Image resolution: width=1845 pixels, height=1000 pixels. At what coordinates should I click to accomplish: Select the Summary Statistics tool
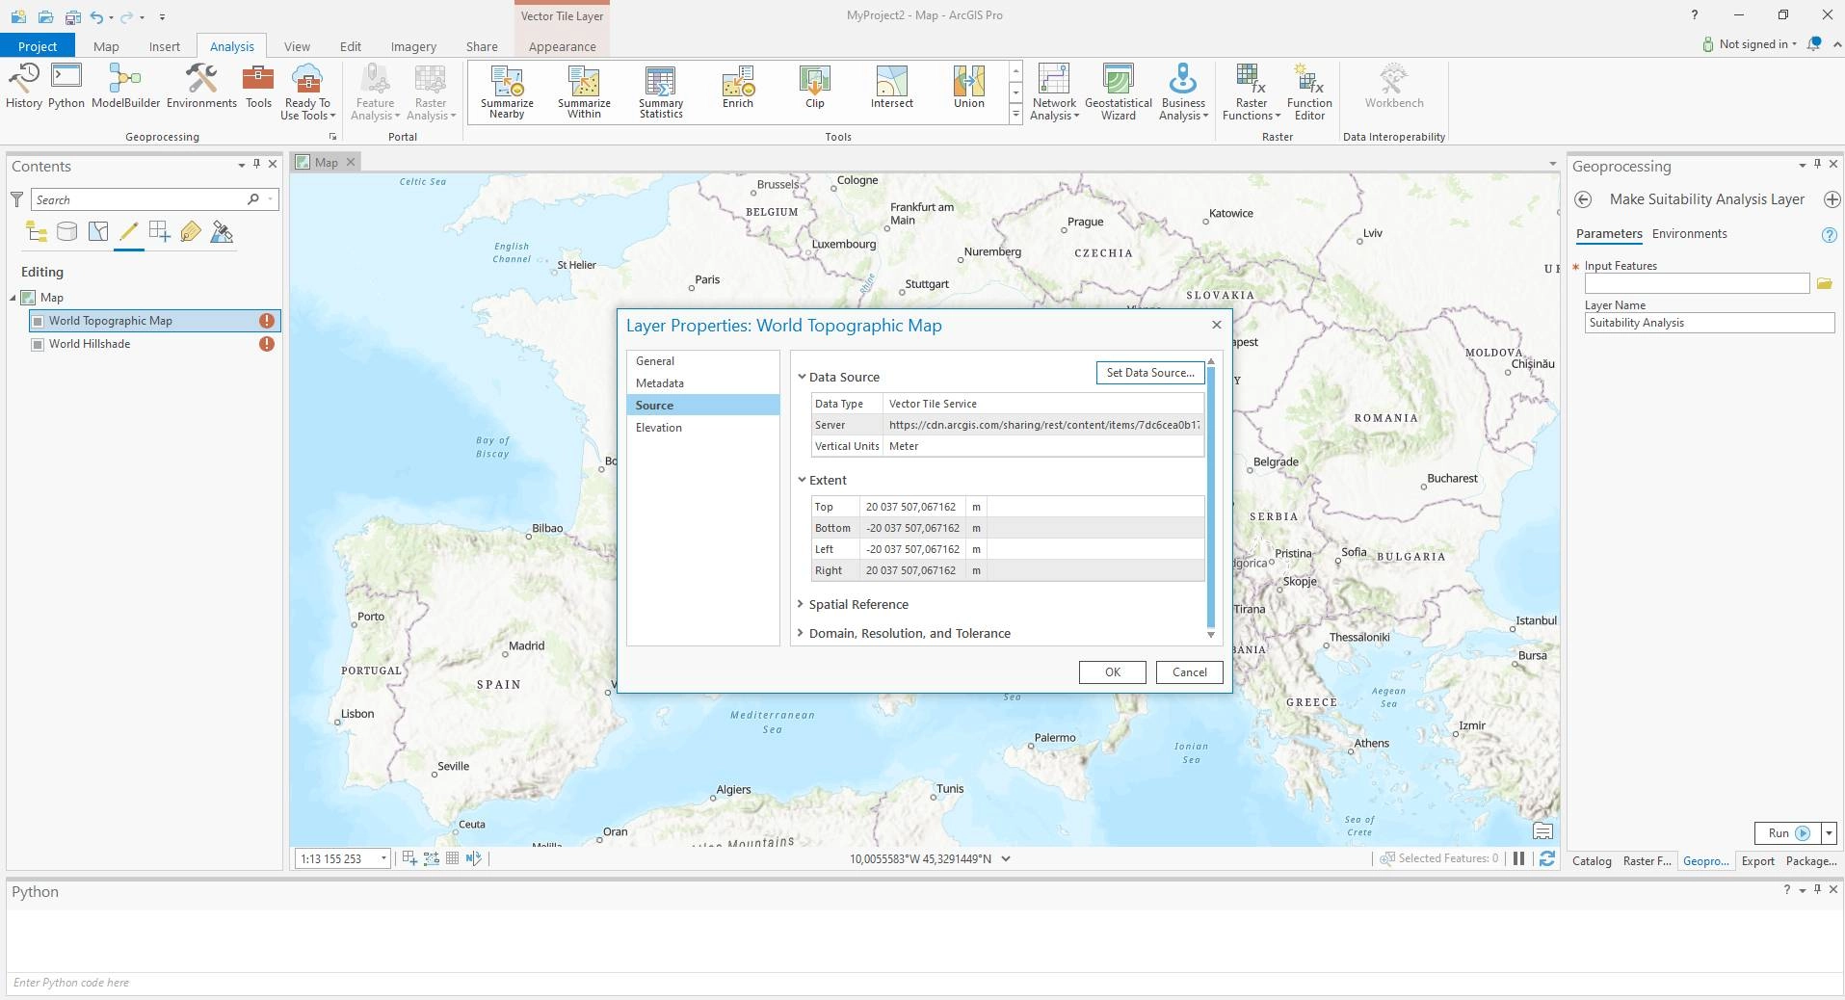pos(661,92)
